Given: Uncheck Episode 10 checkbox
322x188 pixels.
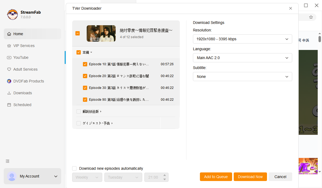Looking at the screenshot, I should click(85, 64).
